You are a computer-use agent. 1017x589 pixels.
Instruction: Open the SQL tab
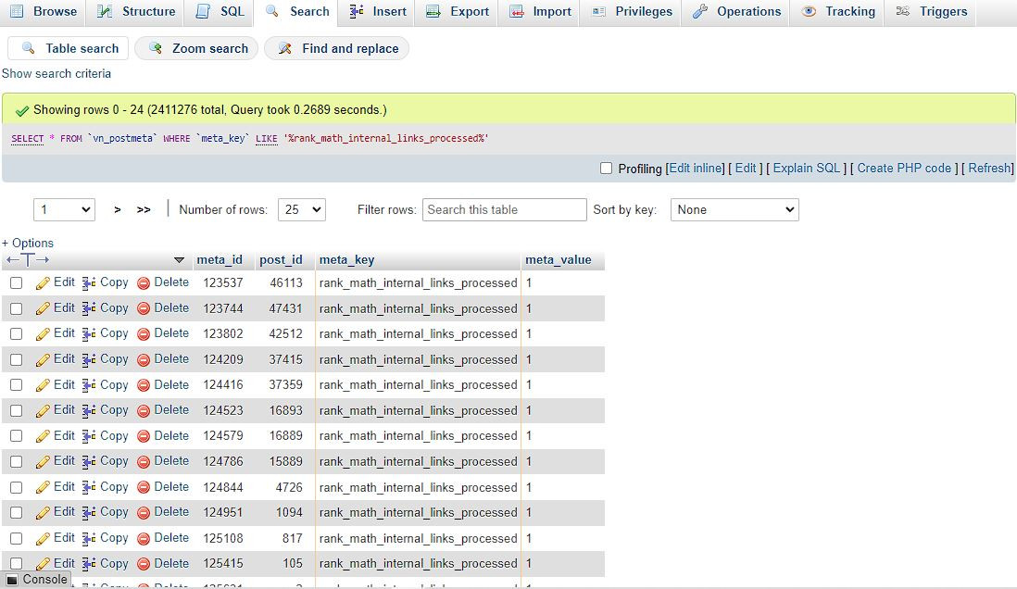tap(220, 12)
